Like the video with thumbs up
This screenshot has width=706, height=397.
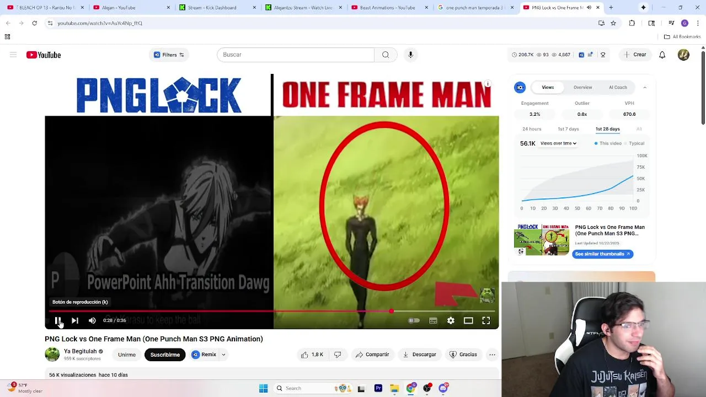(x=312, y=355)
